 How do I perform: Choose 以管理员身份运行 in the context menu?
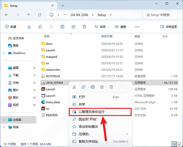(100, 112)
